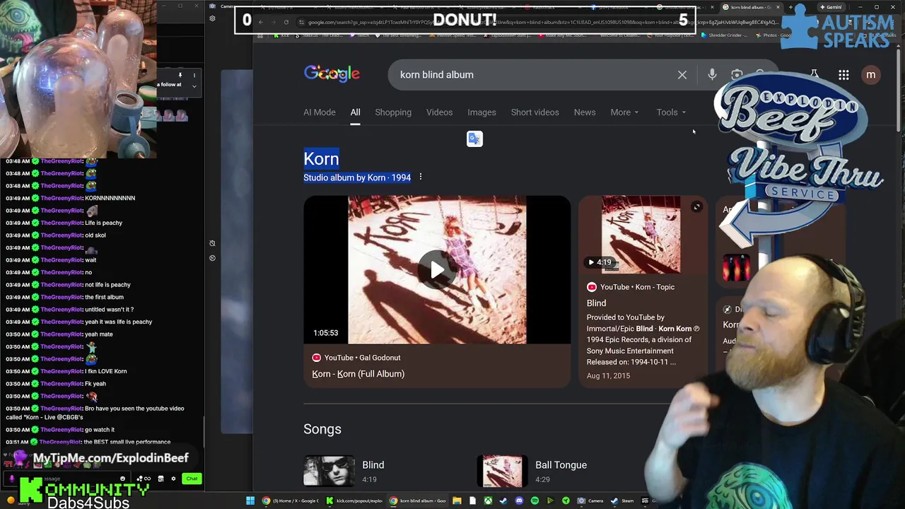The image size is (905, 509).
Task: Open Xbox app from taskbar
Action: coord(488,501)
